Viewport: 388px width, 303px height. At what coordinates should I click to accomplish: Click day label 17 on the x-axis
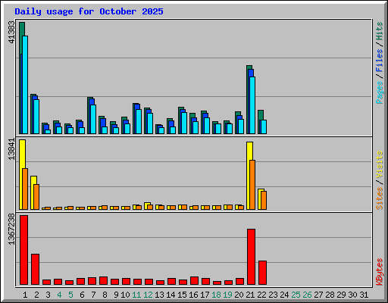click(x=205, y=295)
